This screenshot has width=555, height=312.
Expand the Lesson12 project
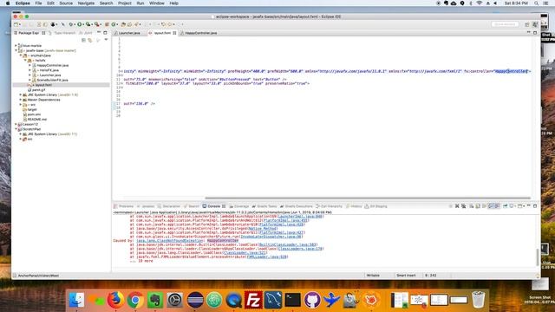point(16,124)
